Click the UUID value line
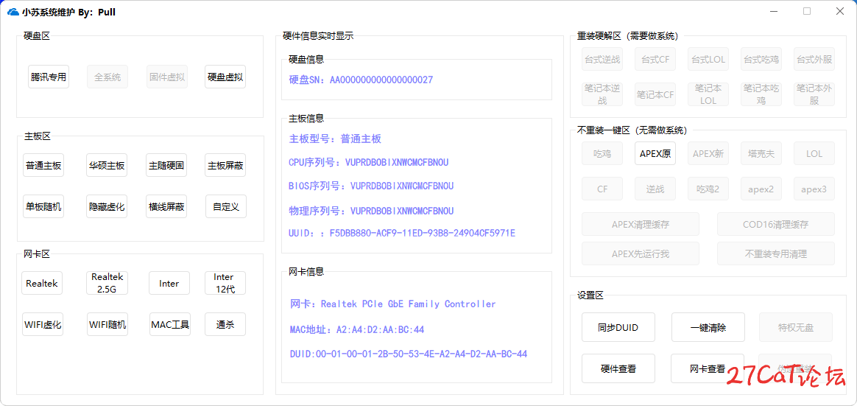 (402, 233)
